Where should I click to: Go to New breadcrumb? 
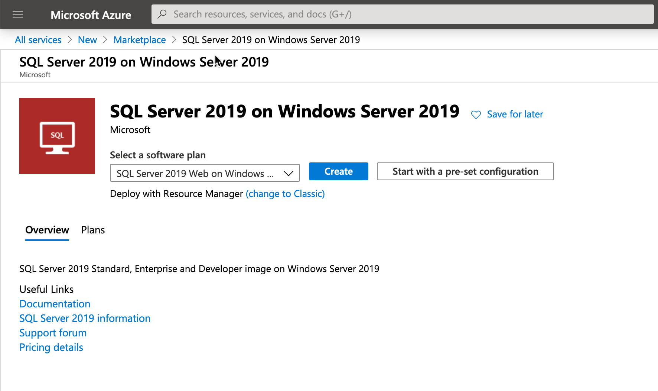pyautogui.click(x=87, y=40)
